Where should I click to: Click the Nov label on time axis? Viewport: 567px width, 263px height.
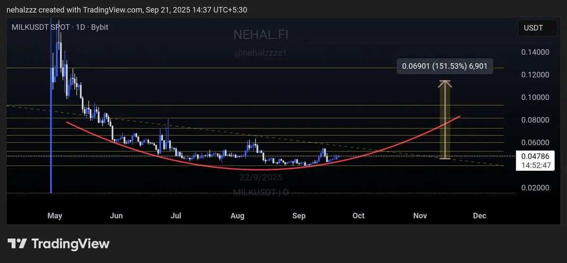420,216
